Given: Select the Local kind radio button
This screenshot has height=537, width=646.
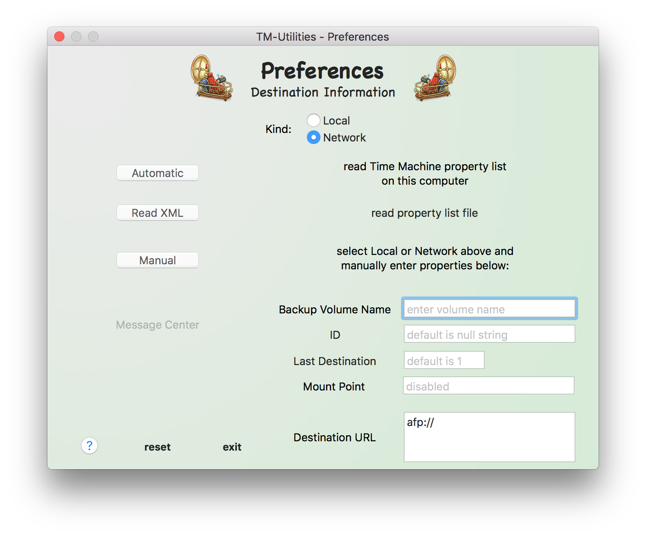Looking at the screenshot, I should point(314,120).
